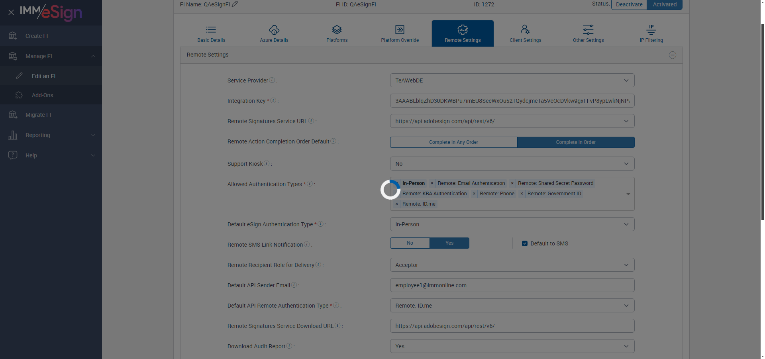Show info for Remote Recipient Role for Delivery
This screenshot has height=359, width=765.
tap(318, 265)
